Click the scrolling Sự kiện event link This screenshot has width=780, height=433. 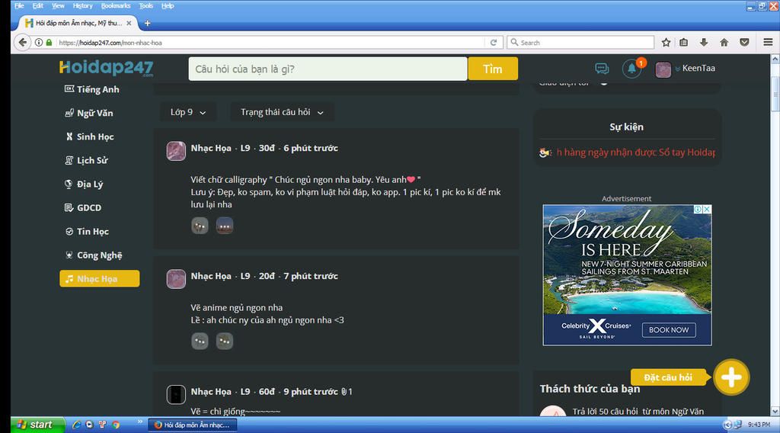[x=635, y=152]
